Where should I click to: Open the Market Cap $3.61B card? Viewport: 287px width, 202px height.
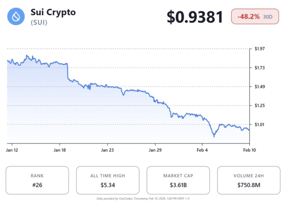pyautogui.click(x=178, y=180)
